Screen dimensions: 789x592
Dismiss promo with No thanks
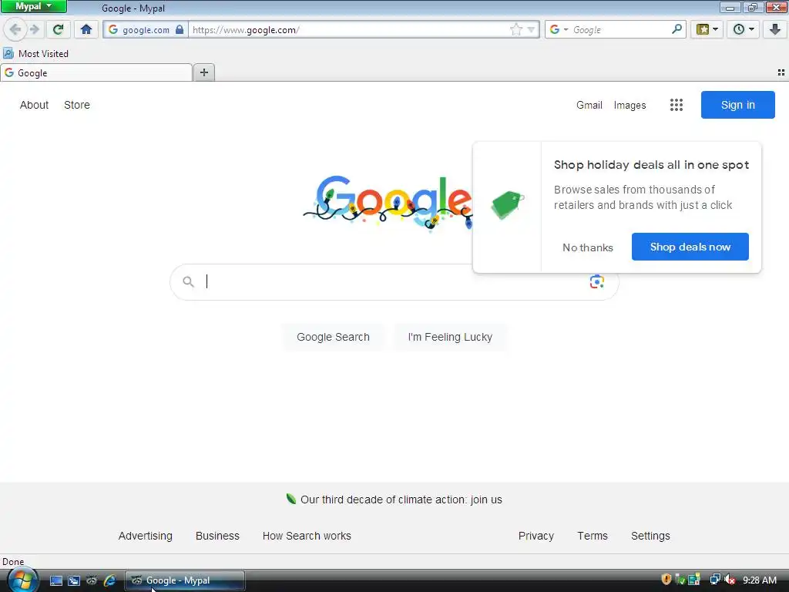click(588, 247)
